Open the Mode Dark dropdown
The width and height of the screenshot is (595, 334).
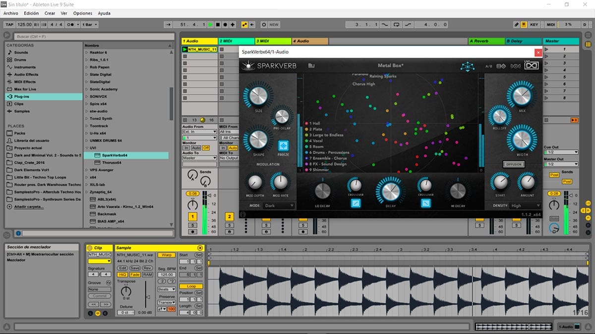279,205
